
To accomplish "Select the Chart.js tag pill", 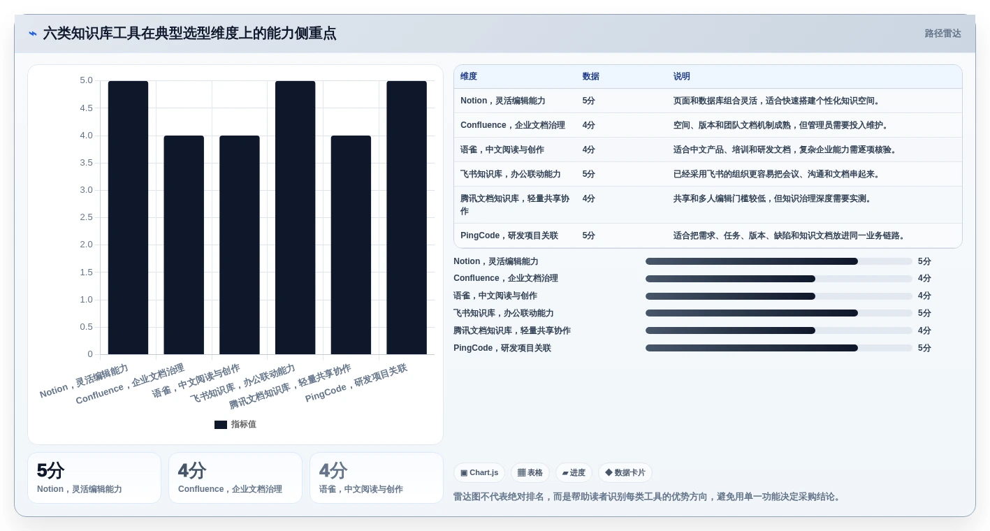I will coord(479,473).
